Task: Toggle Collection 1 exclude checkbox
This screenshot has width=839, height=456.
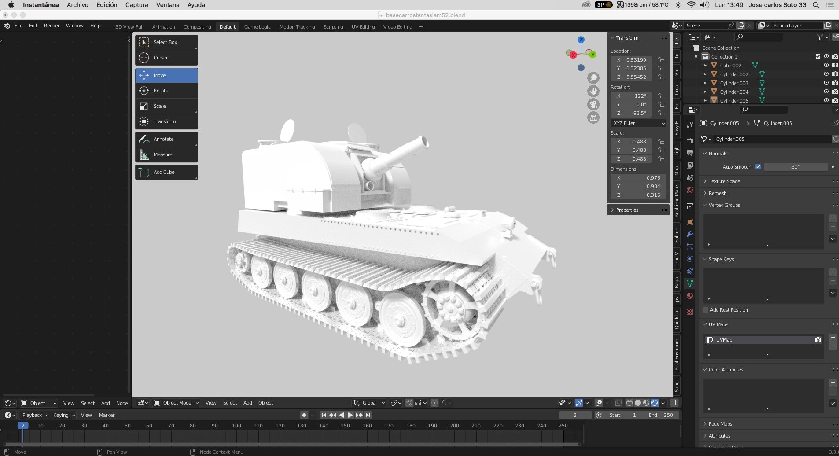Action: [818, 56]
